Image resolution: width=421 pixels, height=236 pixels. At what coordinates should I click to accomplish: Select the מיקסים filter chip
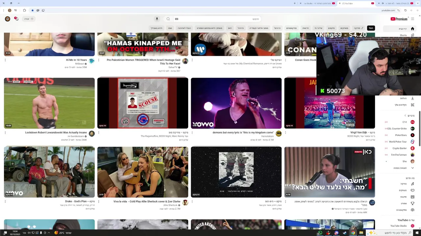pyautogui.click(x=331, y=28)
